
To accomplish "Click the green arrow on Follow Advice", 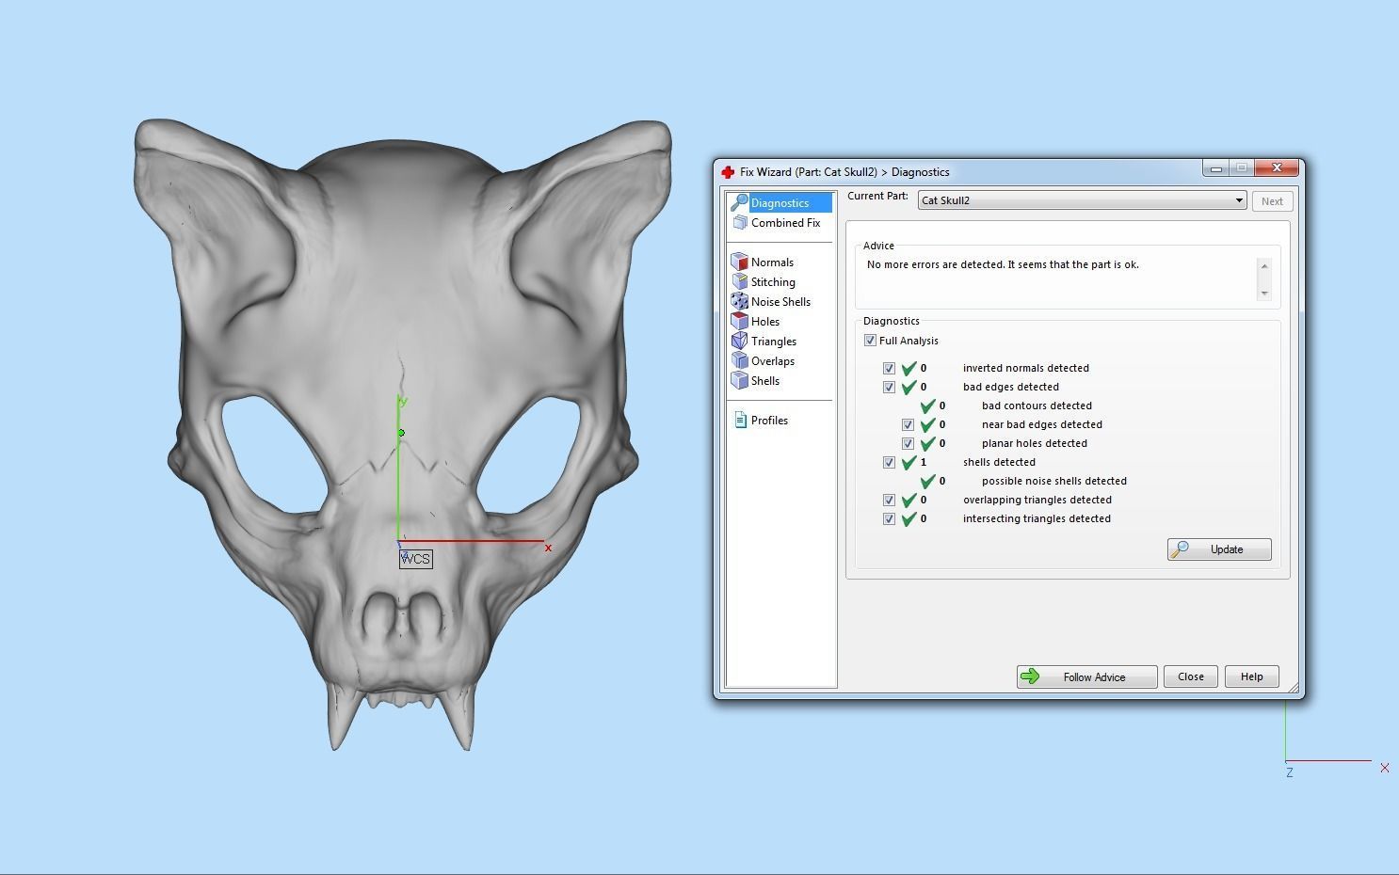I will tap(1030, 676).
